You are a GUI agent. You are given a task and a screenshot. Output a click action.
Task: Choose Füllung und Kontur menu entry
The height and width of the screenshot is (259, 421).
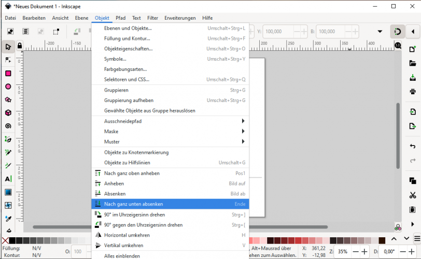[170, 39]
